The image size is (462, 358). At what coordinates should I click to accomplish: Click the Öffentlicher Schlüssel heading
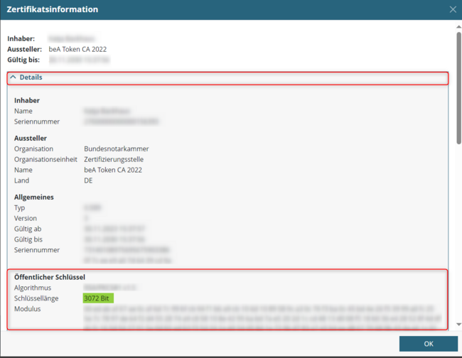click(x=50, y=276)
